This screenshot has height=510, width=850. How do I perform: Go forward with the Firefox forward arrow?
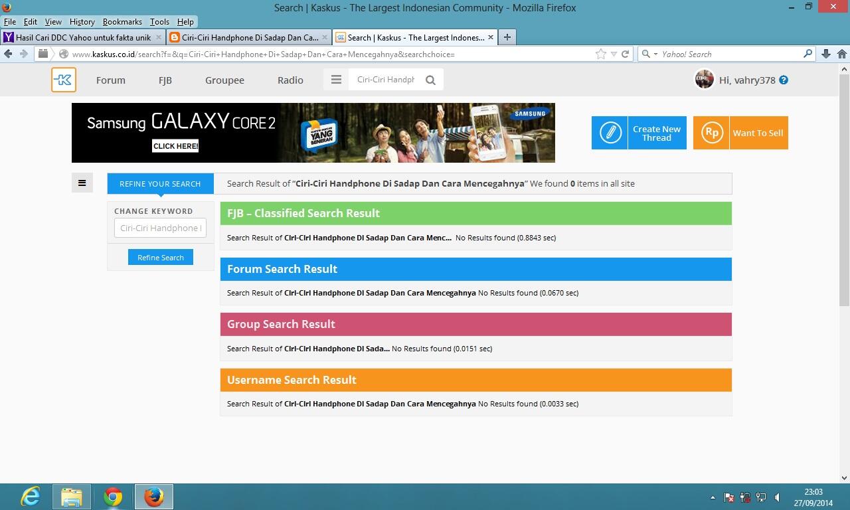pos(23,54)
